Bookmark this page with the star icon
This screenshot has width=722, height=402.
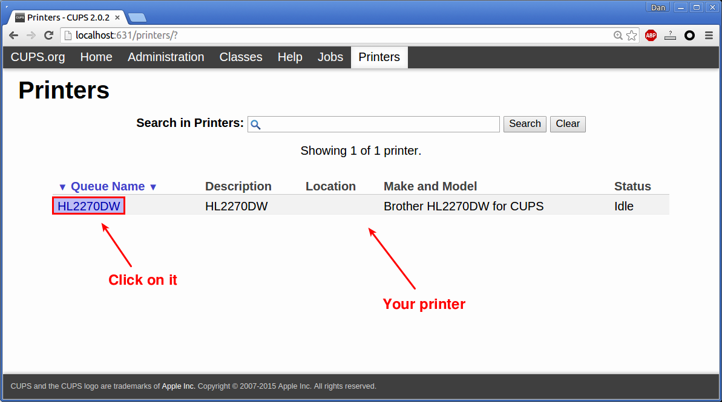(x=632, y=36)
